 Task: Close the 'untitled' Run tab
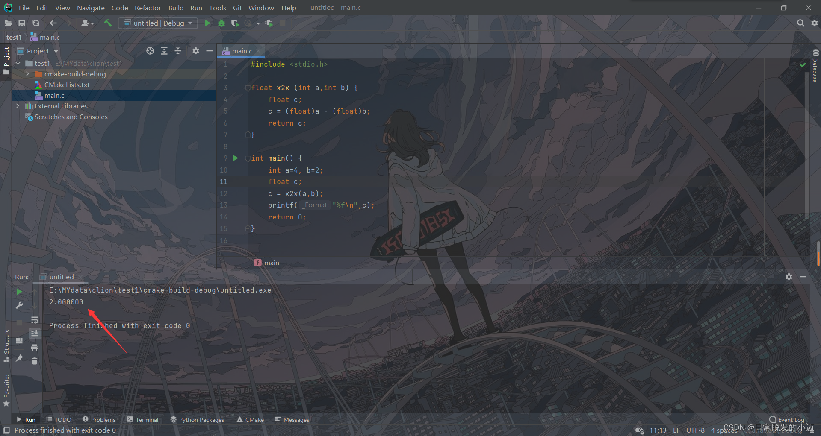coord(80,277)
